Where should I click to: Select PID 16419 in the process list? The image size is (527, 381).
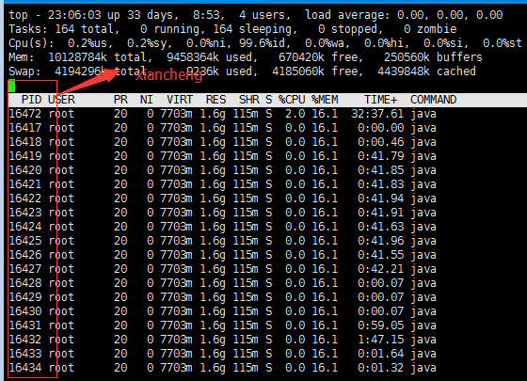25,156
